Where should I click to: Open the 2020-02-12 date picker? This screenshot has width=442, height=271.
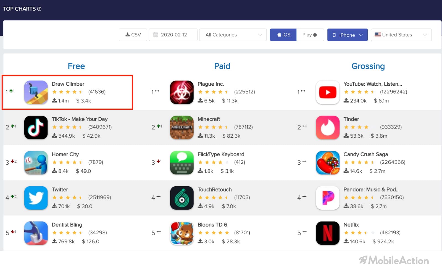[x=173, y=35]
